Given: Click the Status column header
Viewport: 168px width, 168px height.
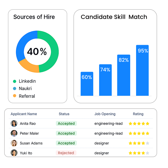Looking at the screenshot, I should (64, 114).
